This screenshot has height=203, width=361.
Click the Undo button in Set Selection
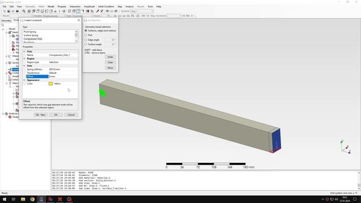pos(110,57)
